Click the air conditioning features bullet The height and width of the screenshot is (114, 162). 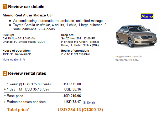[58, 21]
